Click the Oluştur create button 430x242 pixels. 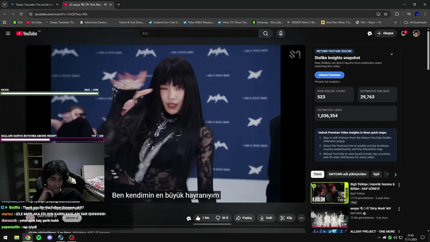click(x=385, y=33)
